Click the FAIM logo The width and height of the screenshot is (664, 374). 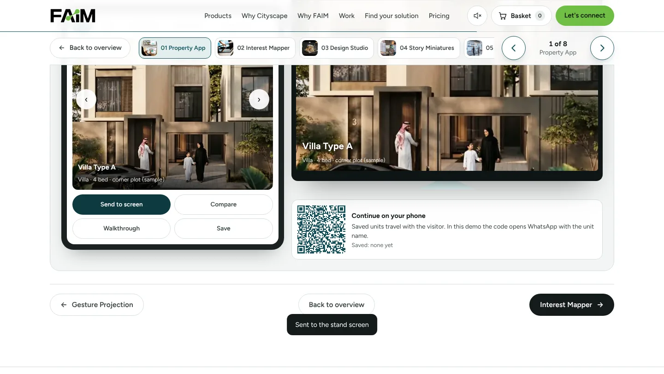tap(73, 16)
